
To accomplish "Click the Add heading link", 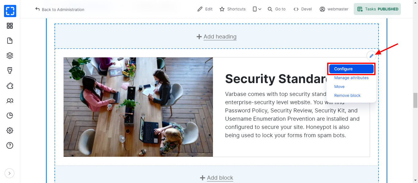I will tap(220, 37).
